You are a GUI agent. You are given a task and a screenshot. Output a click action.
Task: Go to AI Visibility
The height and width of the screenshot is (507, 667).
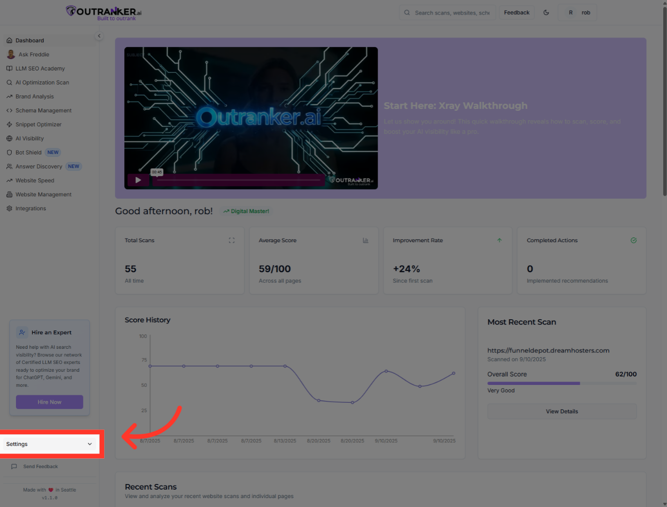pyautogui.click(x=49, y=138)
